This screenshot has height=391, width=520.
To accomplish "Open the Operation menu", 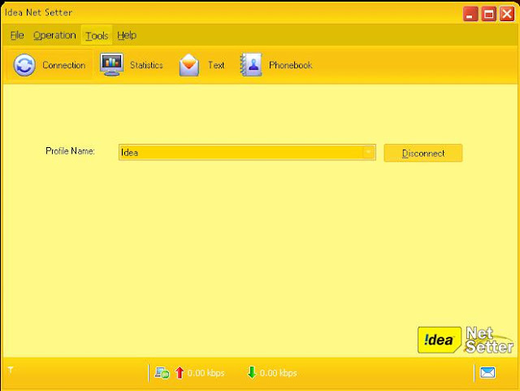I will tap(54, 35).
